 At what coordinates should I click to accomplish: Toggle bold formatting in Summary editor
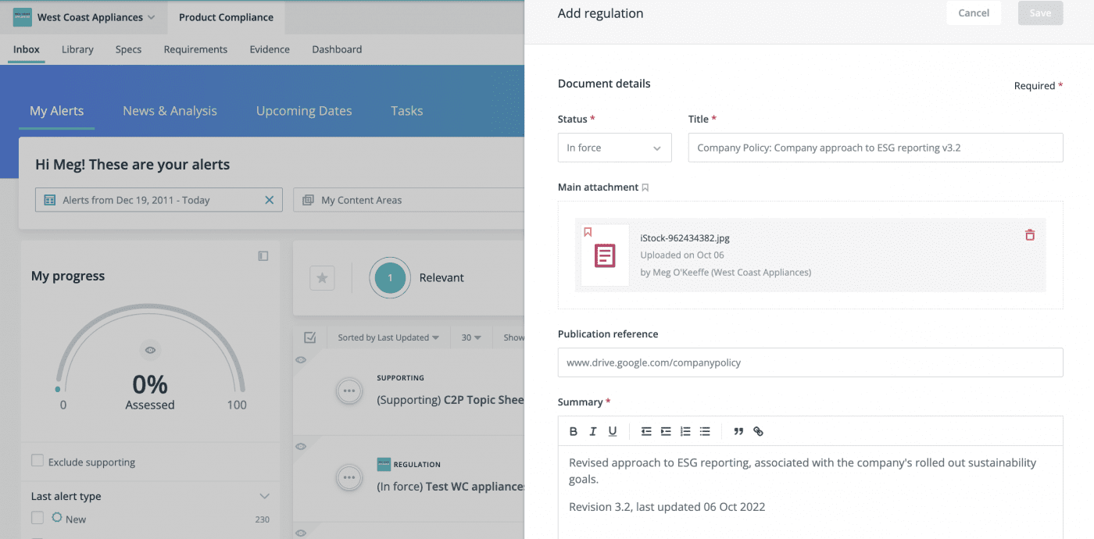pos(574,431)
